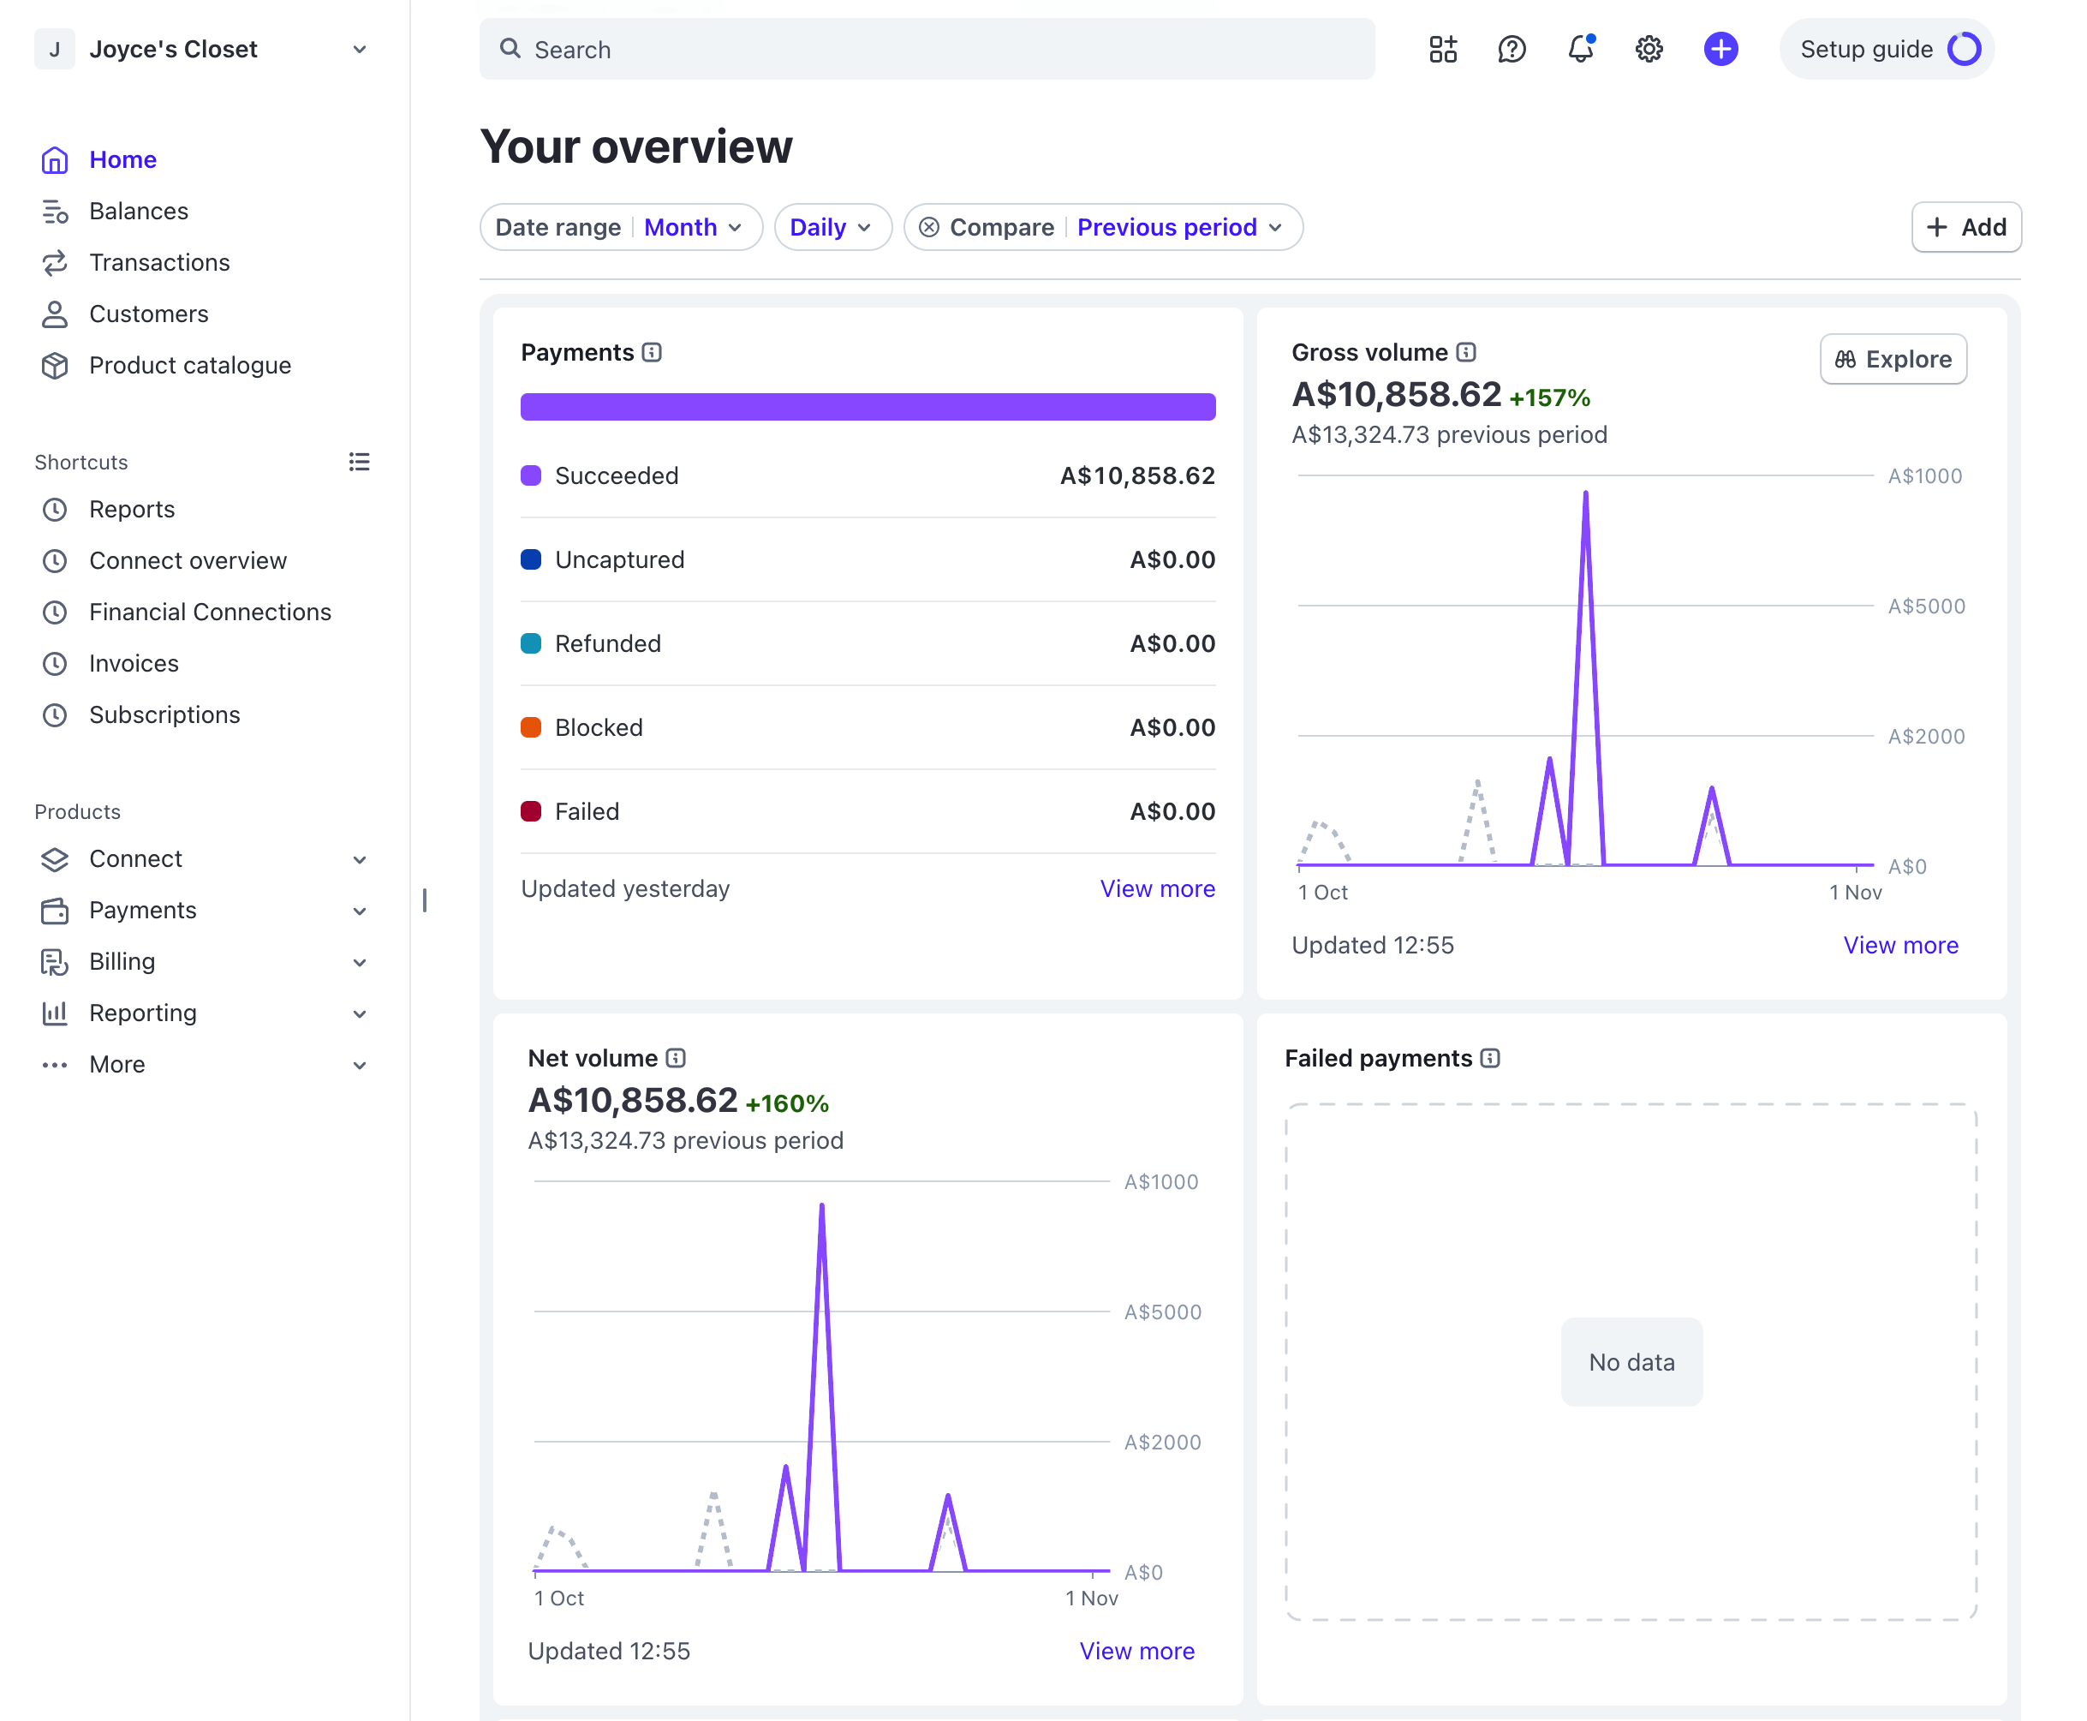
Task: Click the blue plus create icon
Action: 1720,49
